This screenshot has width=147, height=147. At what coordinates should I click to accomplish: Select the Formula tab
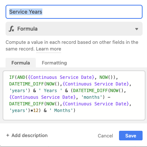(x=21, y=63)
